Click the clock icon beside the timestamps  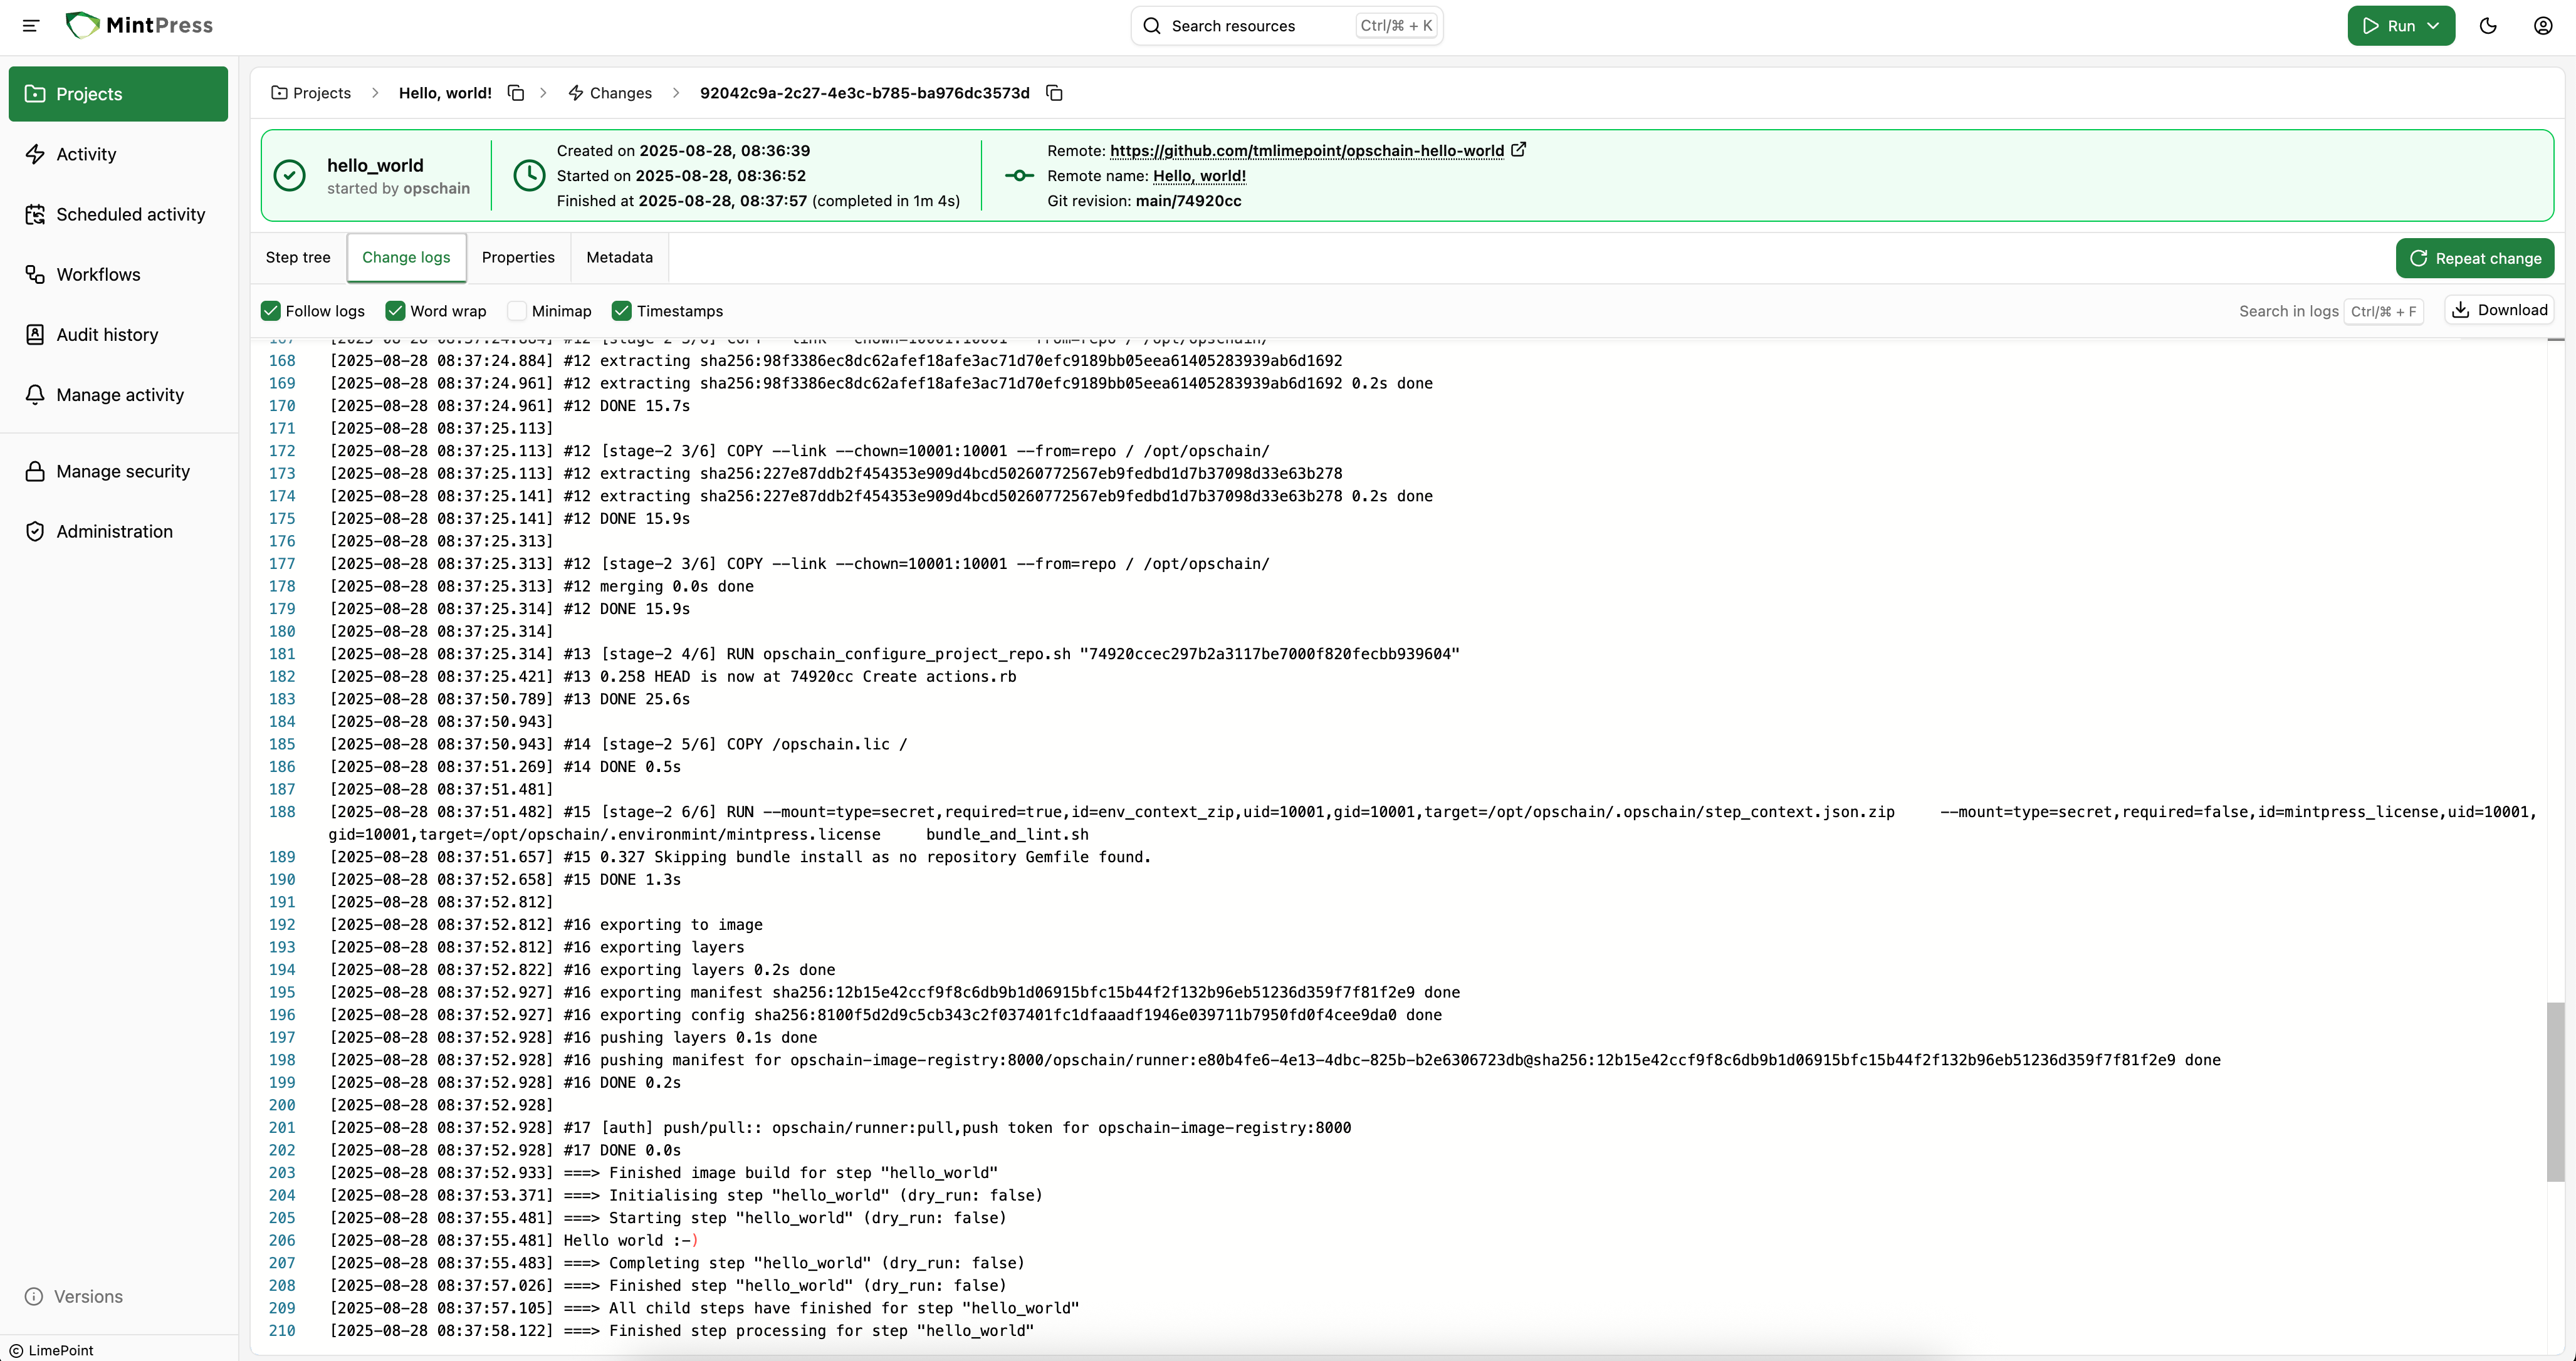(x=529, y=175)
